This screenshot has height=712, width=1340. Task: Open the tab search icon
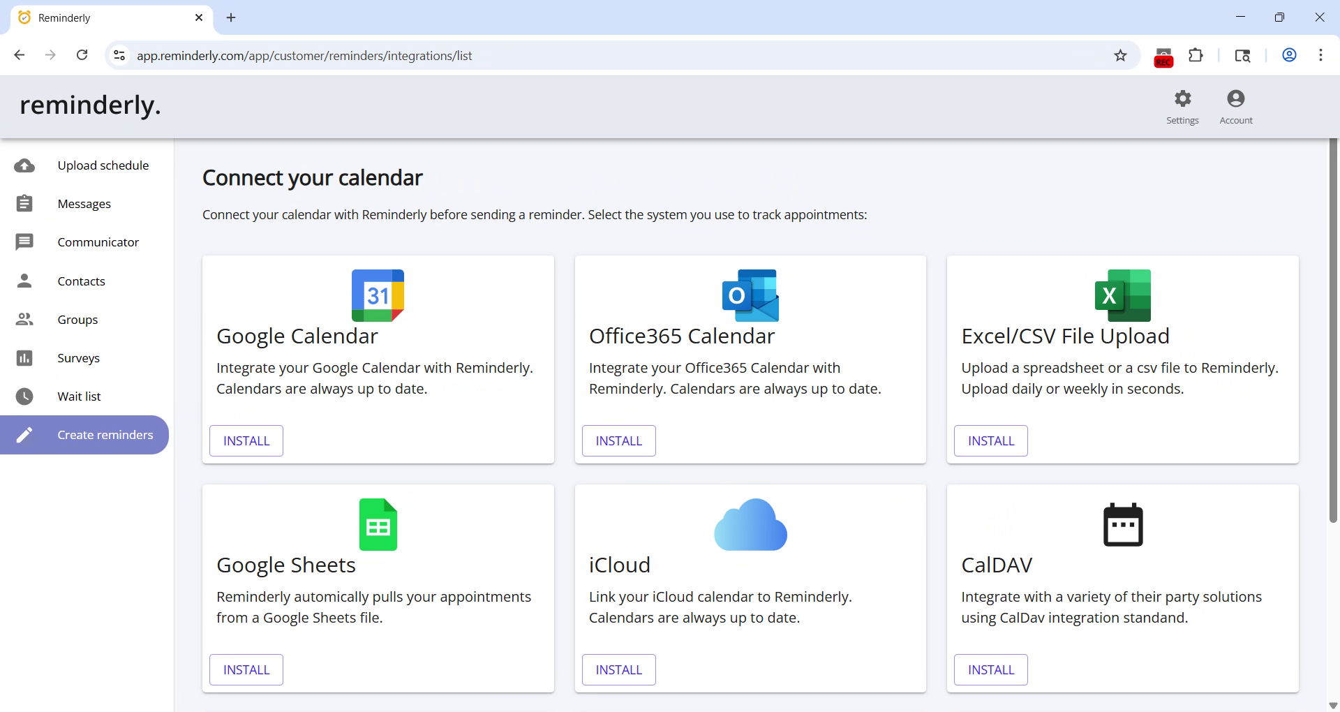pyautogui.click(x=1242, y=55)
